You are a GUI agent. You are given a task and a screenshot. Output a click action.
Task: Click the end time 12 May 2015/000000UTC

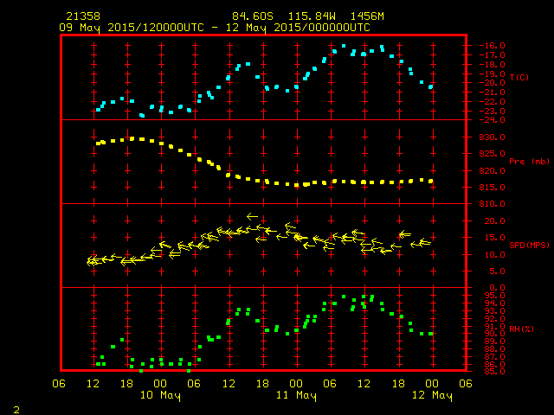pyautogui.click(x=298, y=28)
